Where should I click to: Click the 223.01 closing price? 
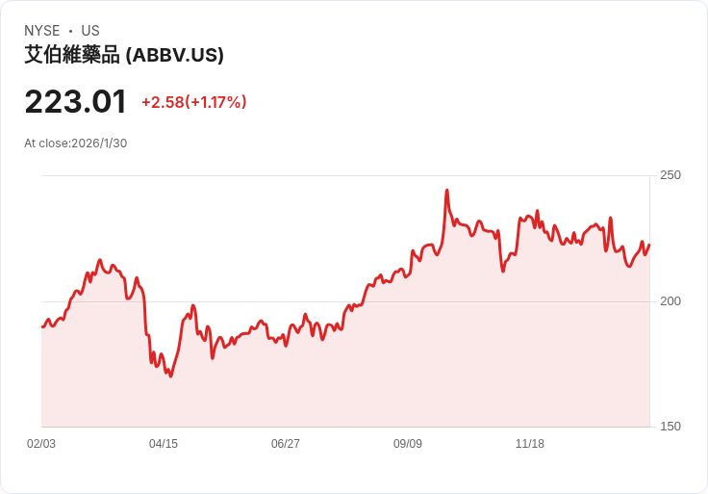click(76, 101)
